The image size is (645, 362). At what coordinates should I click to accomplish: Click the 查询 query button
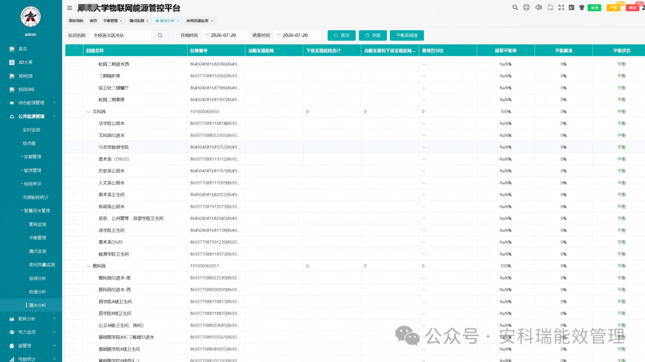tap(342, 35)
